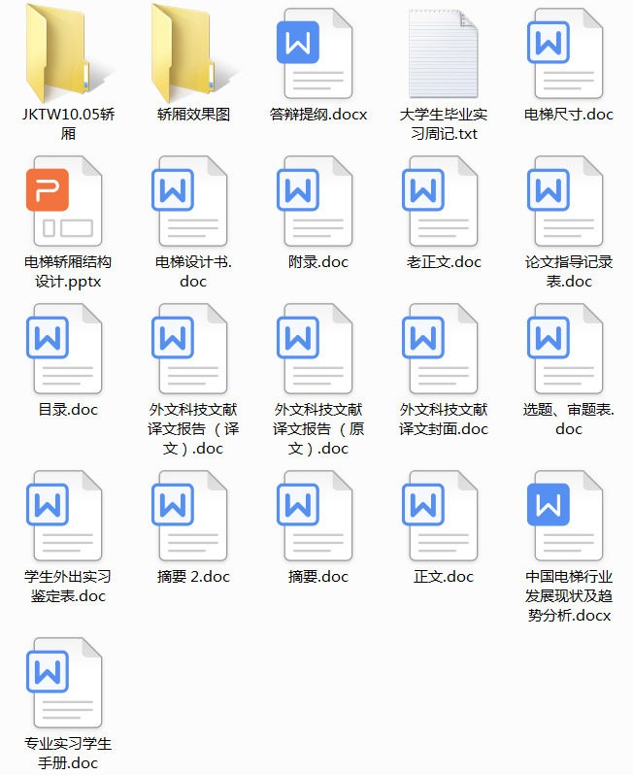
Task: Select the 正文.doc file icon
Action: click(x=440, y=516)
